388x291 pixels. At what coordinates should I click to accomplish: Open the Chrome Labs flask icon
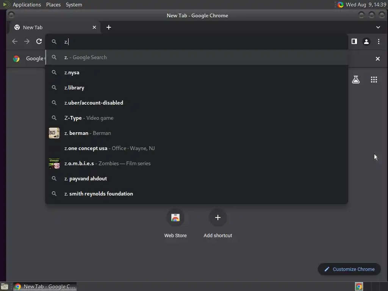coord(355,80)
